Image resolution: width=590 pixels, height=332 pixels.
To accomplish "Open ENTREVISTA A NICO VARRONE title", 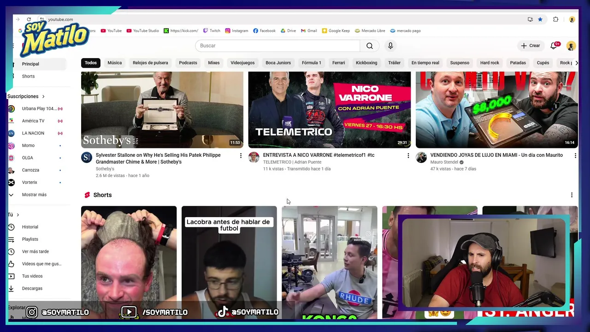I will (x=319, y=155).
